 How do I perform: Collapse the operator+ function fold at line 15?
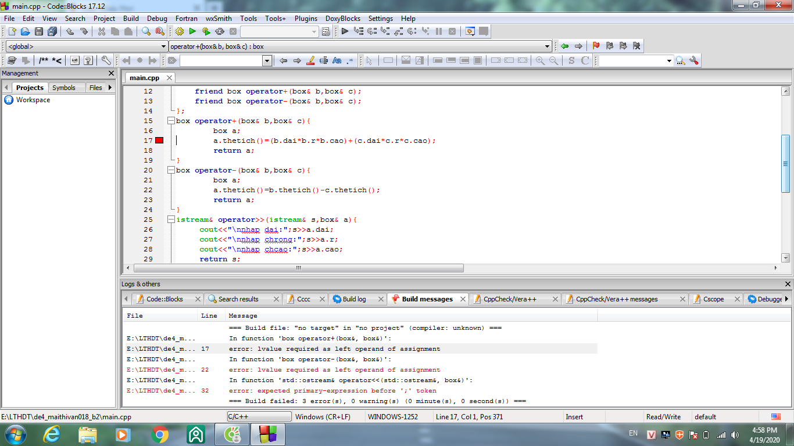click(171, 121)
